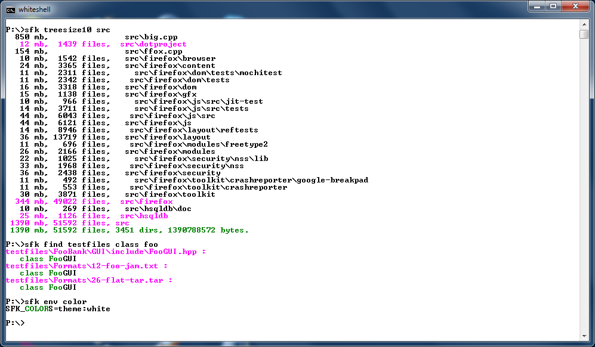Click the scrollbar up arrow

pos(584,24)
